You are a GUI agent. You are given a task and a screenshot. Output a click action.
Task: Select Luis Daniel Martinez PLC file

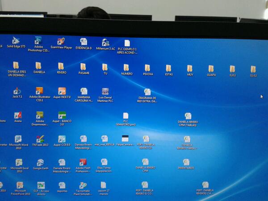point(105,96)
